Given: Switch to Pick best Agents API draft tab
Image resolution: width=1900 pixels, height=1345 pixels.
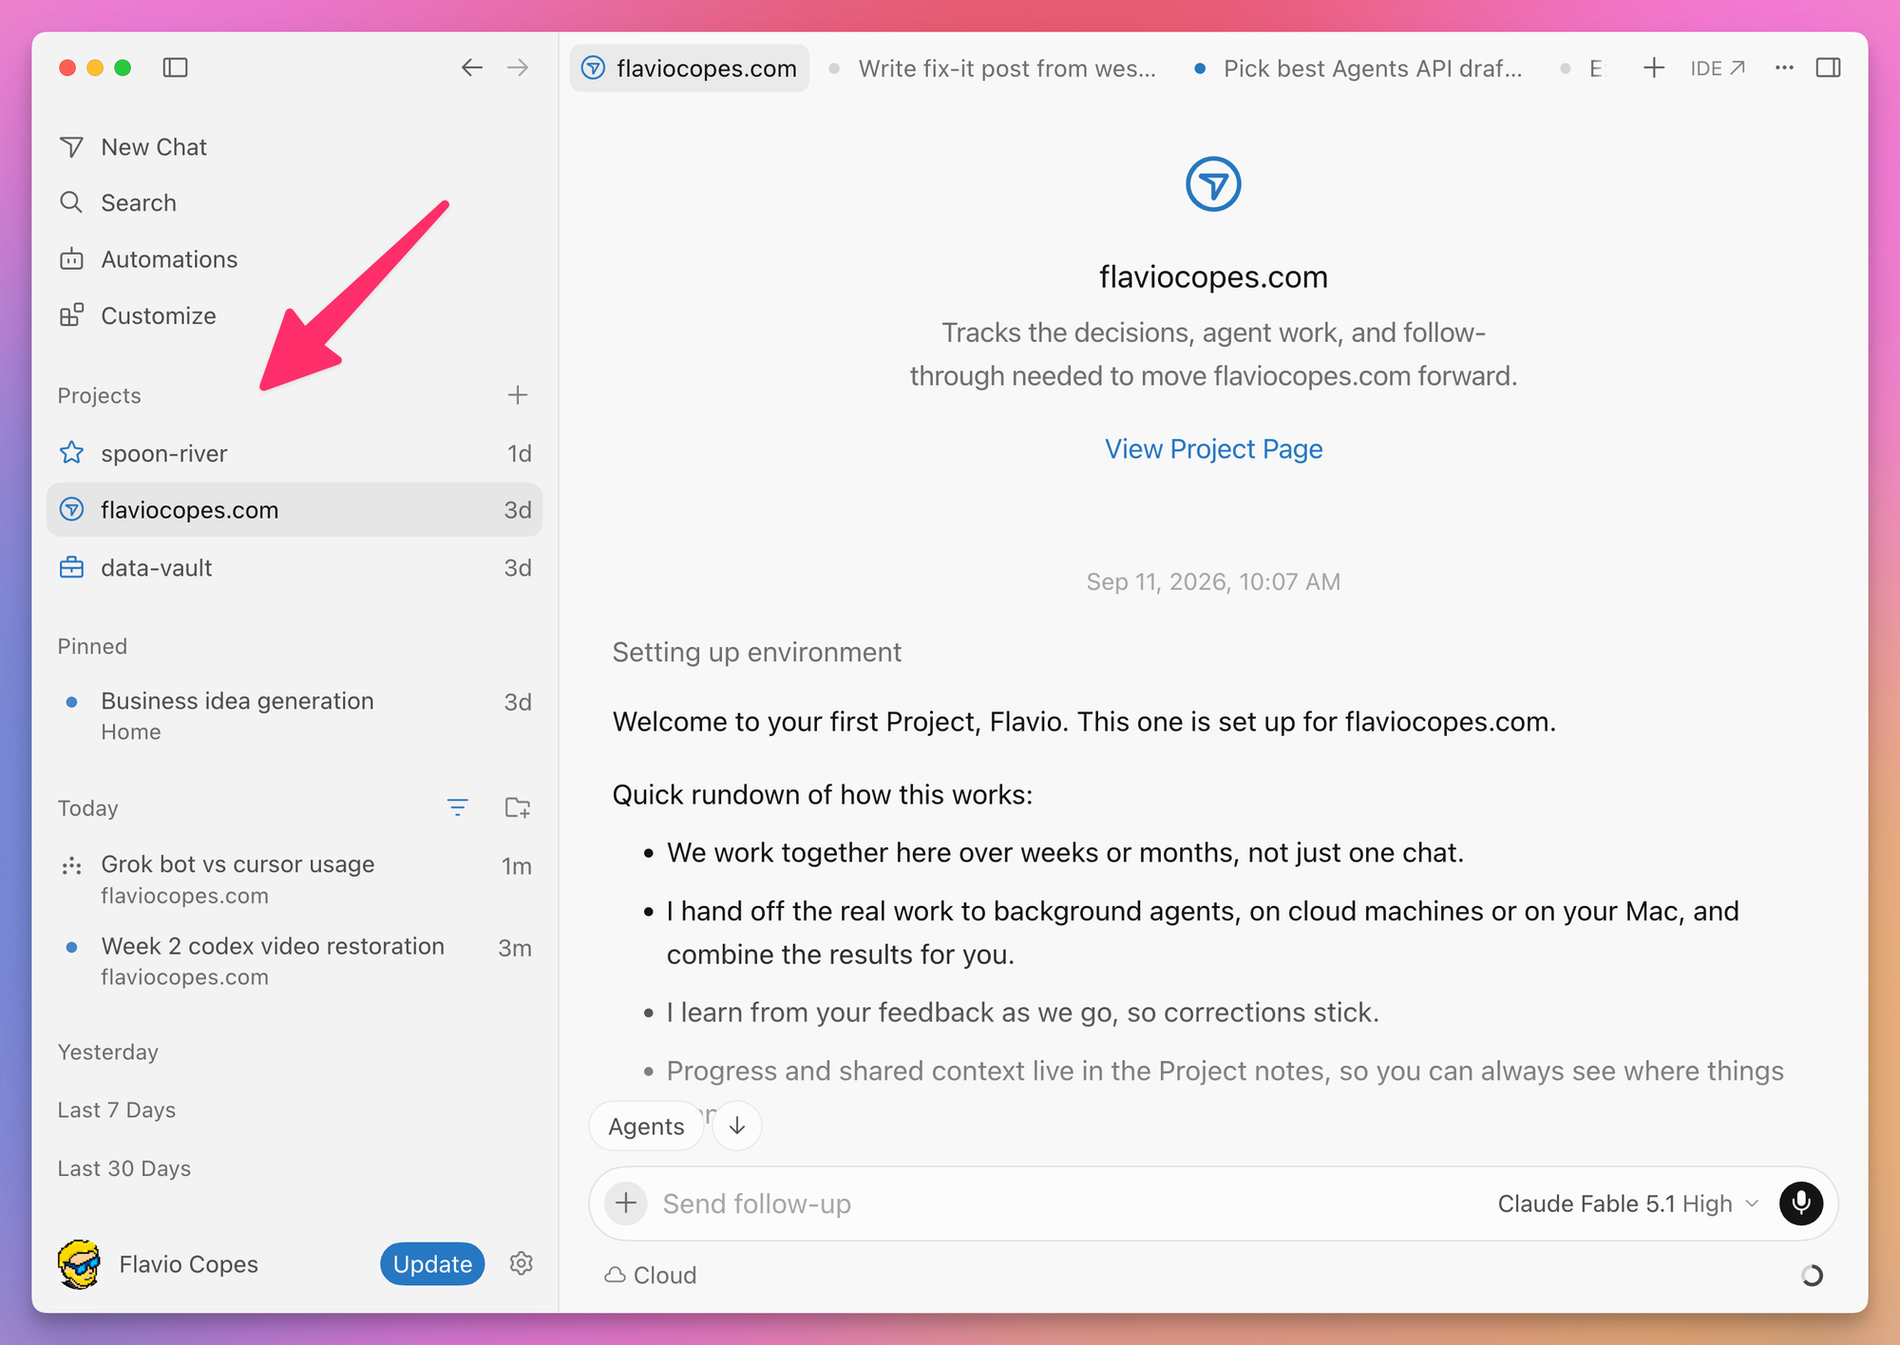Looking at the screenshot, I should tap(1359, 68).
